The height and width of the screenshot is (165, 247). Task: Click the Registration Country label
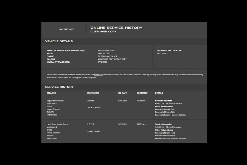169,51
